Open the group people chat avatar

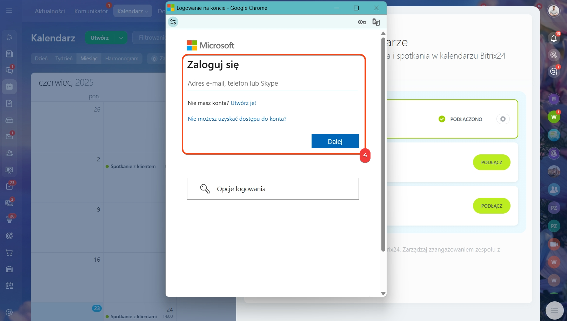tap(554, 189)
